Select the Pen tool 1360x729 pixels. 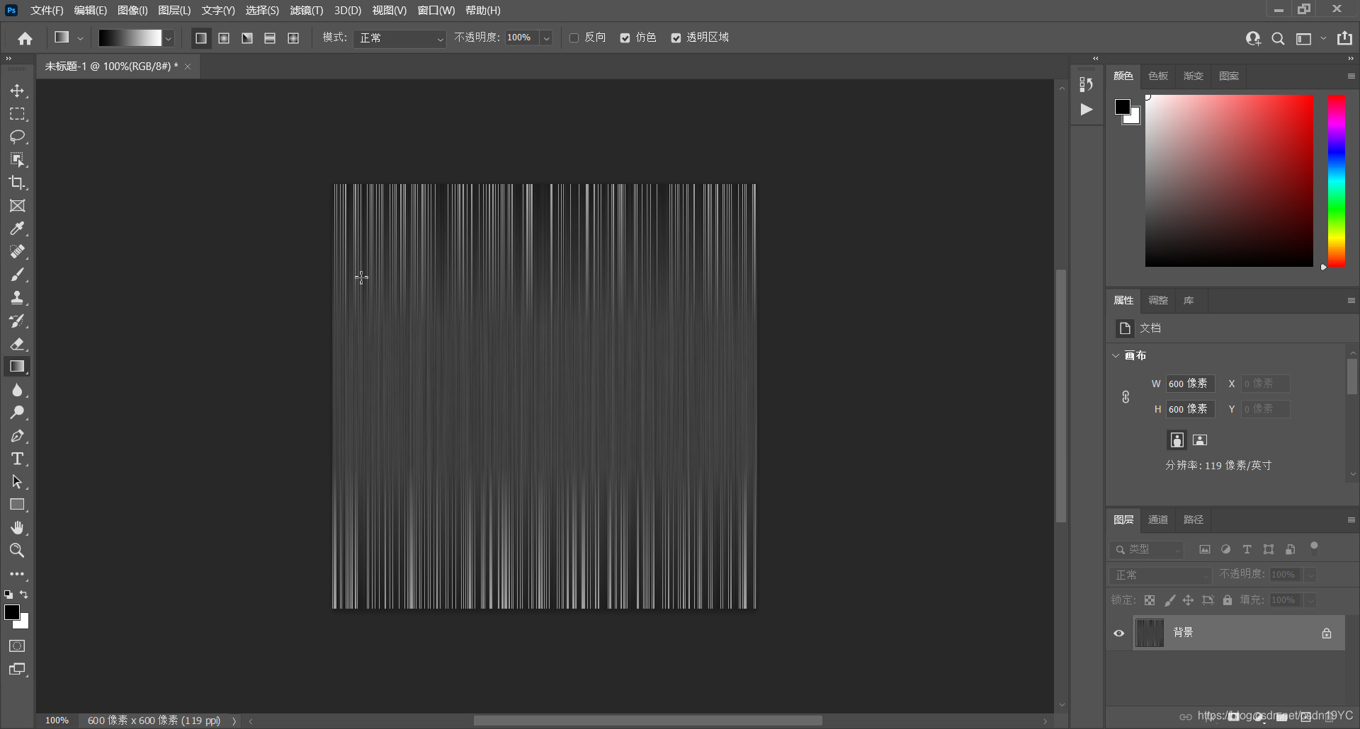click(x=17, y=436)
